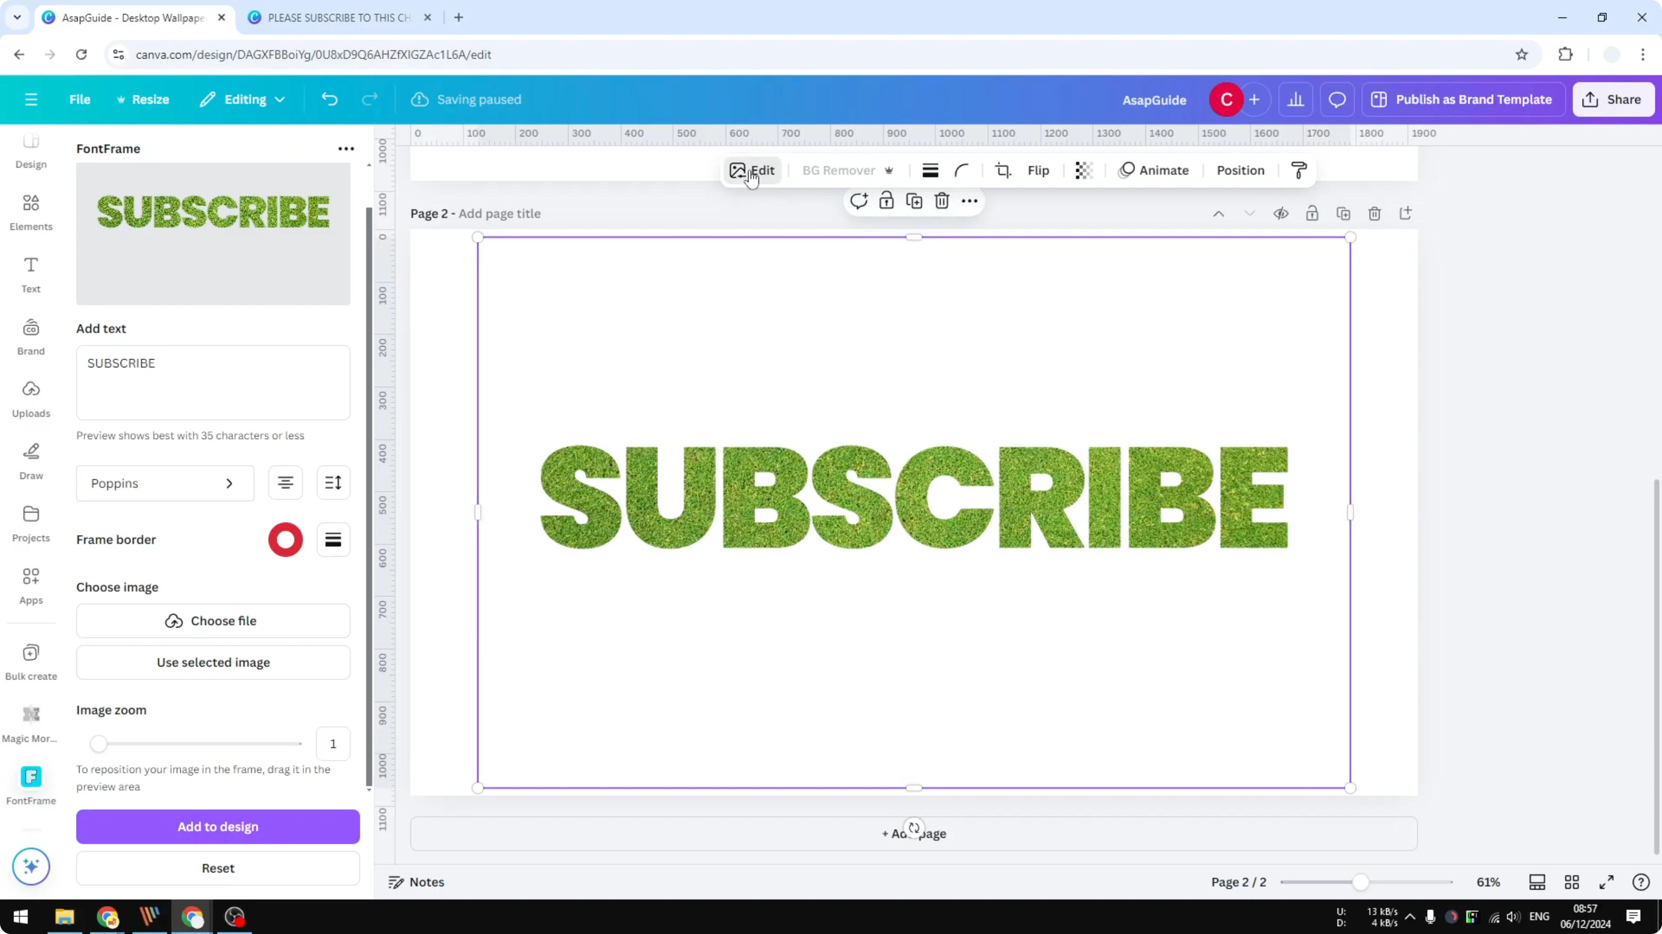Open the File menu
The height and width of the screenshot is (934, 1662).
80,99
